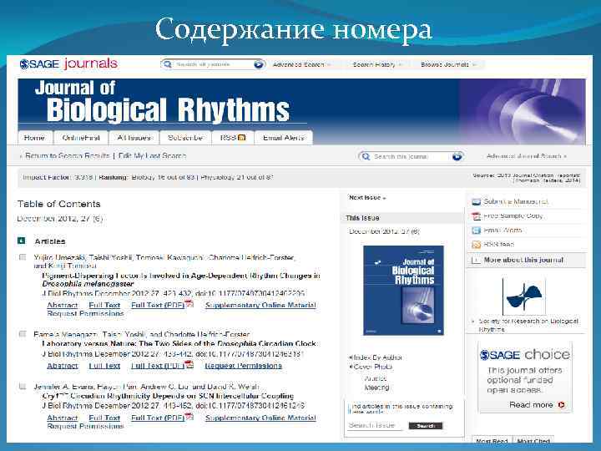This screenshot has height=451, width=601.
Task: Click Submit a Manuscript link
Action: [x=516, y=201]
